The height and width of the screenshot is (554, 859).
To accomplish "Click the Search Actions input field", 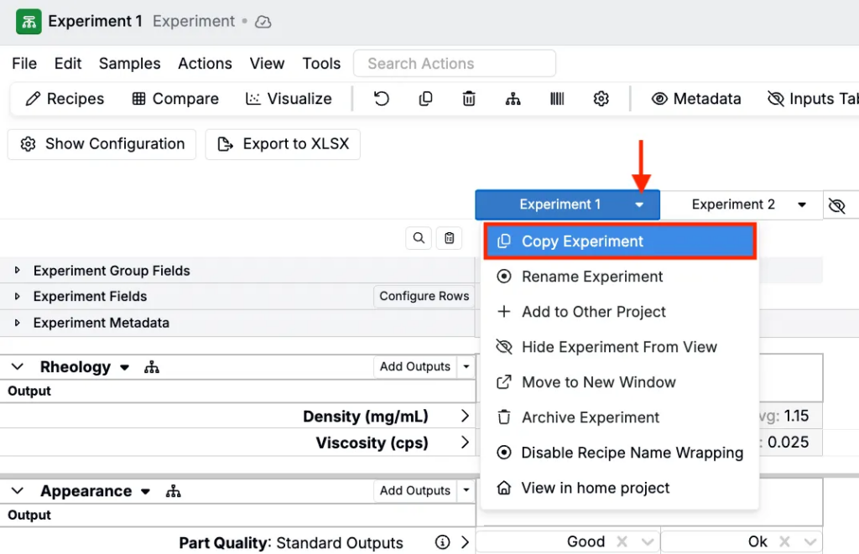I will pos(455,64).
